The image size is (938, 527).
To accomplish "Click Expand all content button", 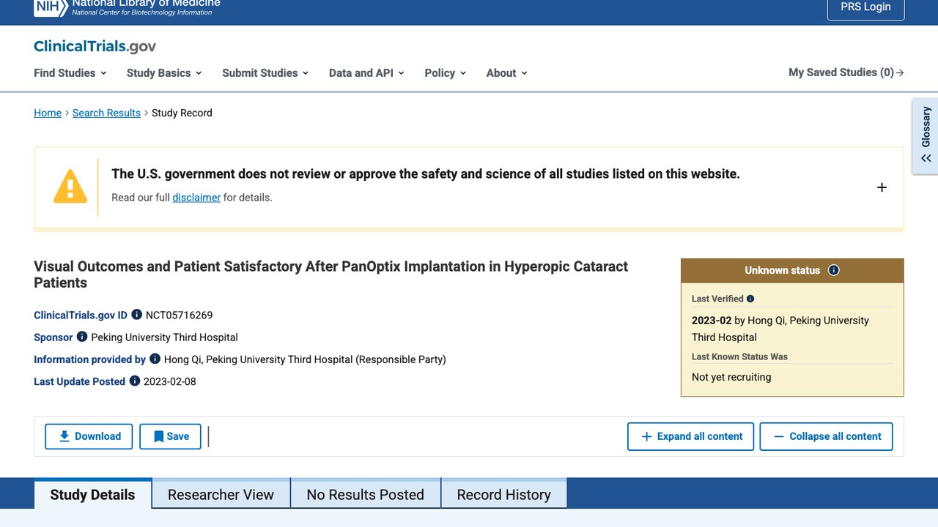I will [x=690, y=436].
